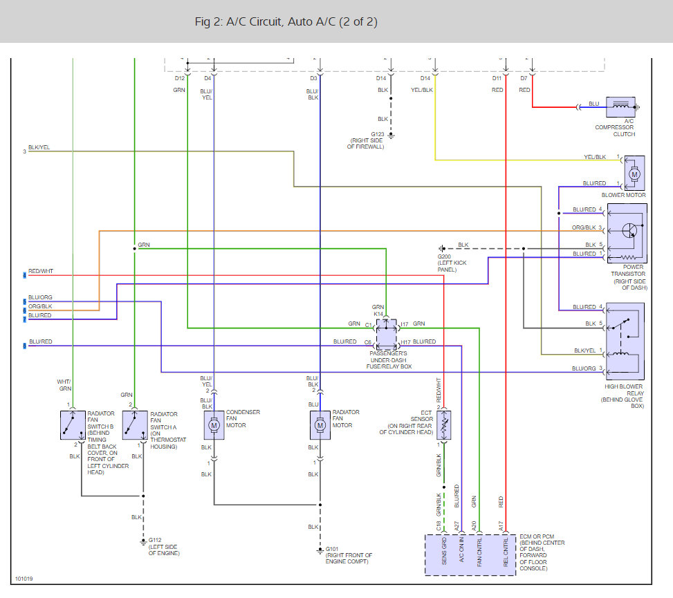The width and height of the screenshot is (673, 598).
Task: Click the 'PASSENGER'S UNDER-DASH FUSE/RELAY BOX' label
Action: tap(389, 360)
